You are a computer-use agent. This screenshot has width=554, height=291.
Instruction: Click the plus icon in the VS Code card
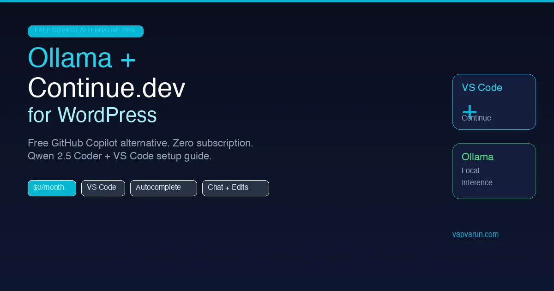tap(470, 111)
